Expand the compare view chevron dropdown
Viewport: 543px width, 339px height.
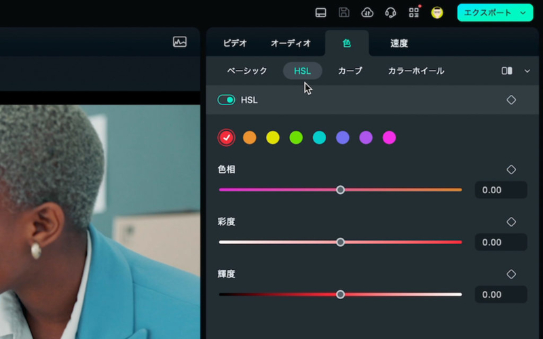(x=527, y=71)
